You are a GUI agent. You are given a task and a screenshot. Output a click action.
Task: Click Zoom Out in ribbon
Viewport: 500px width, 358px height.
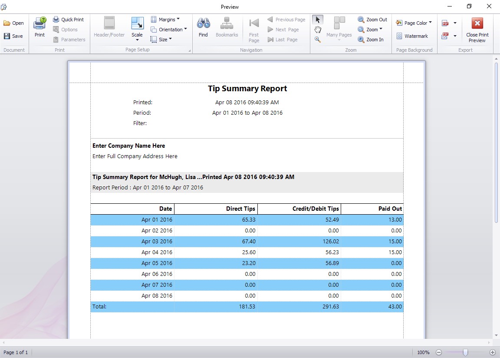click(x=372, y=20)
